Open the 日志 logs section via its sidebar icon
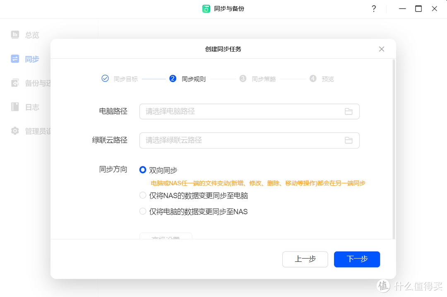Viewport: 447px width, 297px height. pyautogui.click(x=15, y=107)
